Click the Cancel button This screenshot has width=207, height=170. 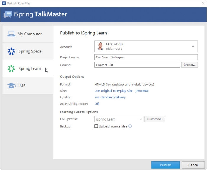(x=193, y=165)
